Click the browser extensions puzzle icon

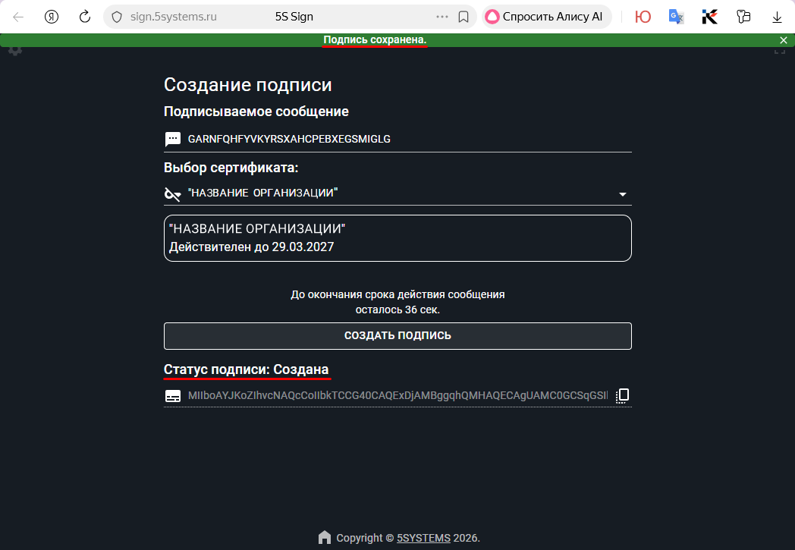point(744,16)
